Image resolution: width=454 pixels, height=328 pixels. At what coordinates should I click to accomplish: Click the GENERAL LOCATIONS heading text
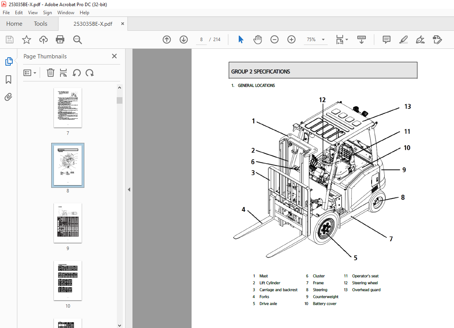(x=256, y=86)
